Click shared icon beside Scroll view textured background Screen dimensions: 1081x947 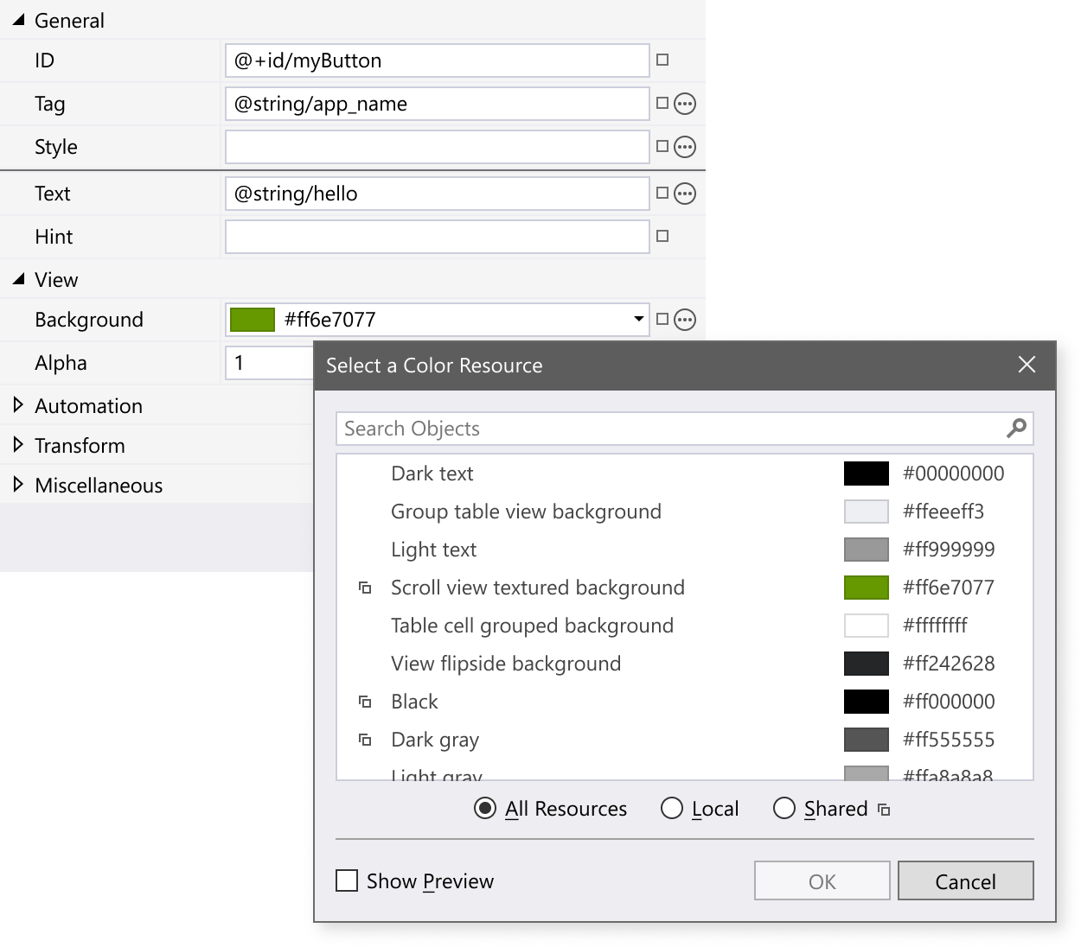tap(363, 587)
